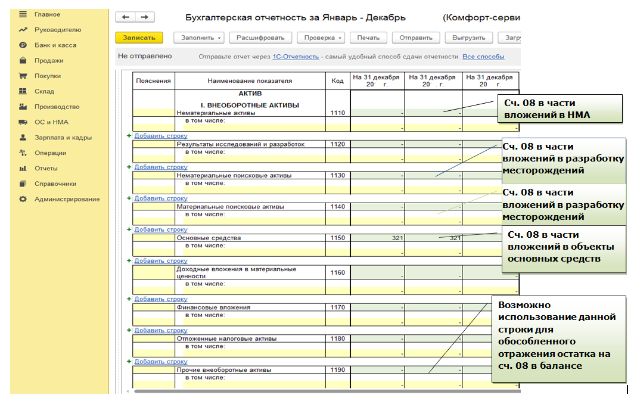Click the ОС и НМА truck icon
The height and width of the screenshot is (407, 634).
click(x=23, y=122)
